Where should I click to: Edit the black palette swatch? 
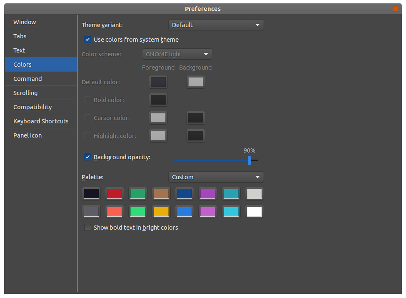(91, 193)
